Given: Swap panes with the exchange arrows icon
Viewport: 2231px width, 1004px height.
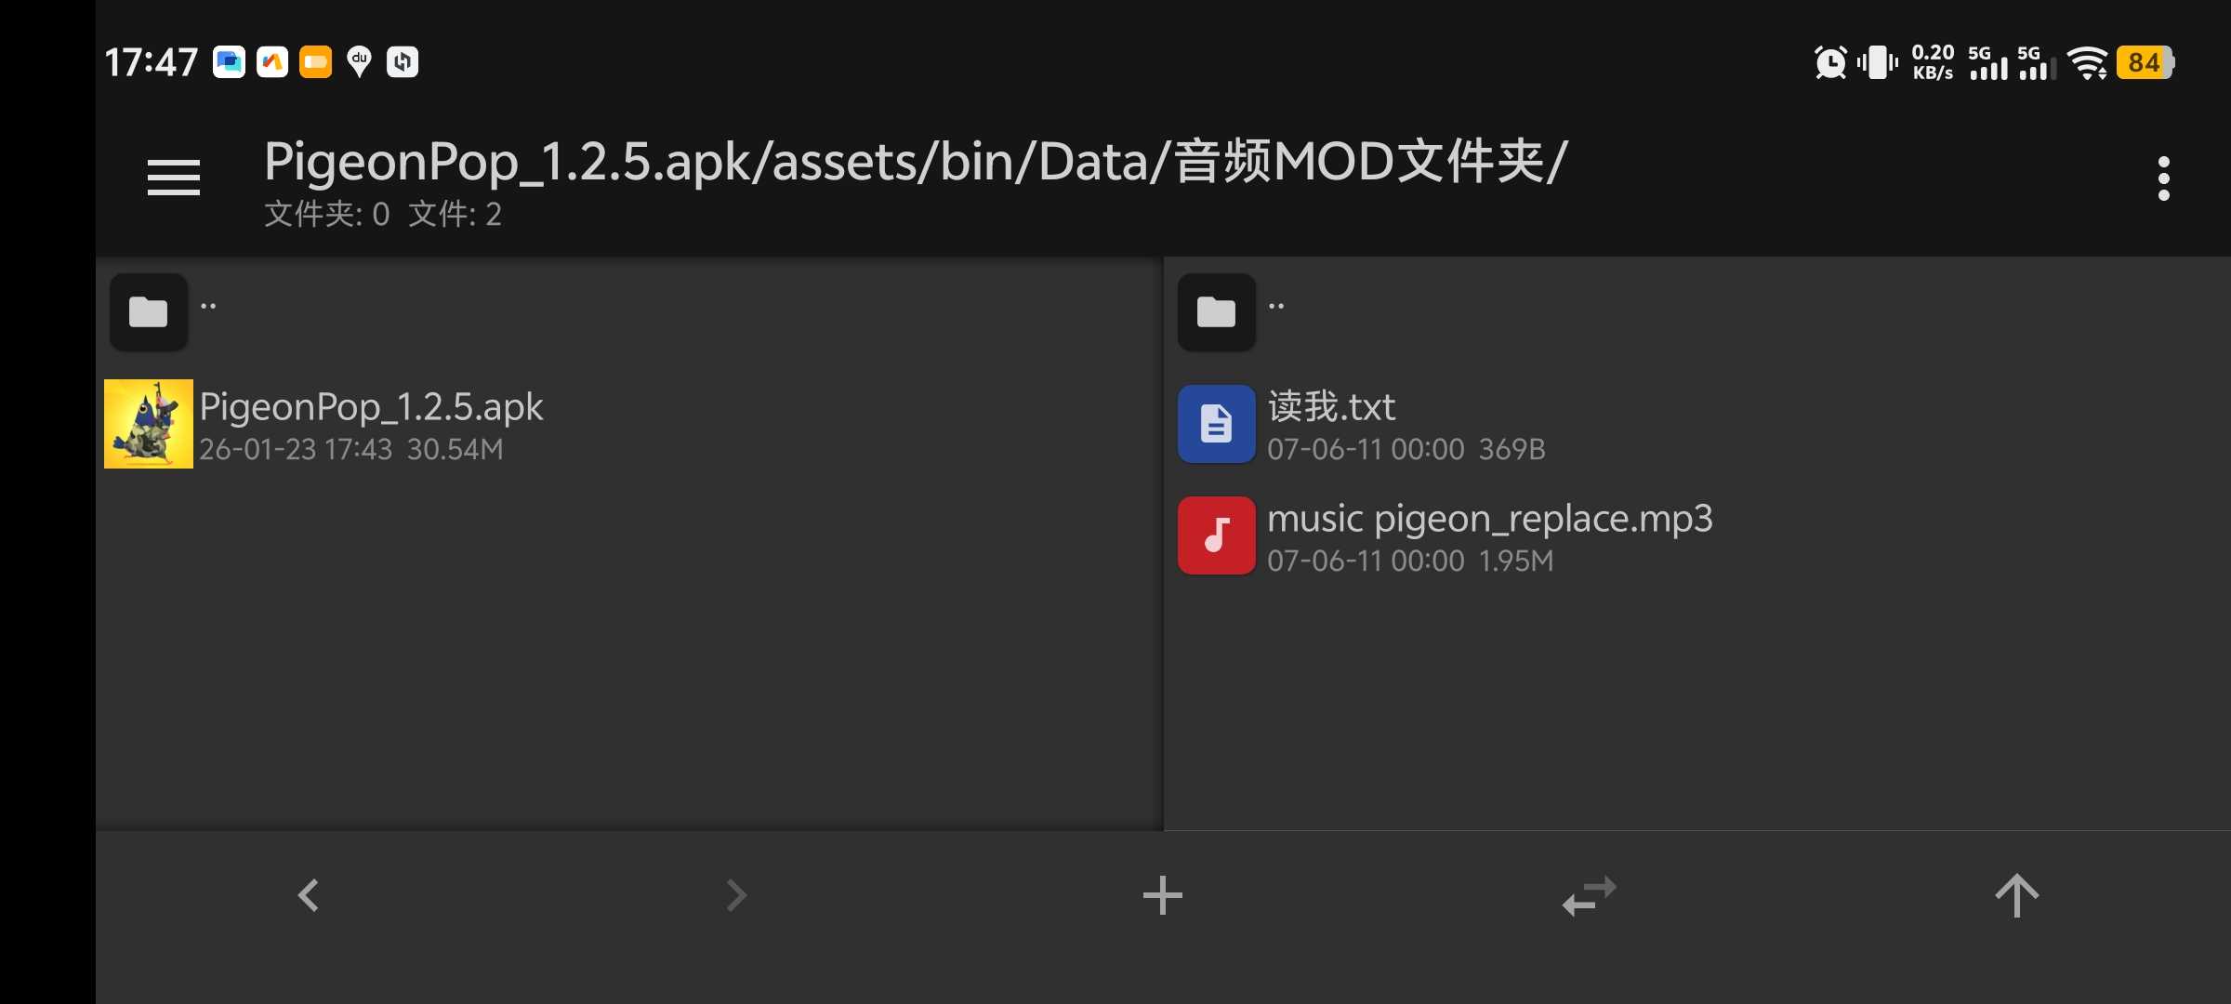Looking at the screenshot, I should (x=1589, y=895).
